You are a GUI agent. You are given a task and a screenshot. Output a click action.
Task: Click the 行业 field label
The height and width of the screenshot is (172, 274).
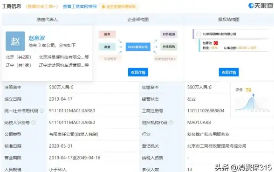(146, 134)
